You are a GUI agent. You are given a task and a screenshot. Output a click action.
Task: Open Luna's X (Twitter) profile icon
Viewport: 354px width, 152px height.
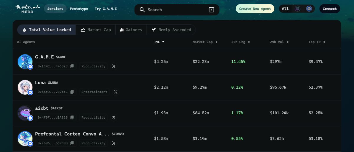point(116,92)
